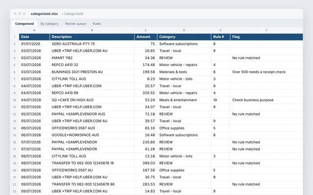Select the amount 53.24 cell

146,100
